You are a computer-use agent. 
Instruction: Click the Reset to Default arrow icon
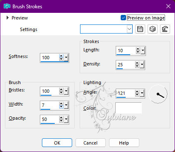165,29
